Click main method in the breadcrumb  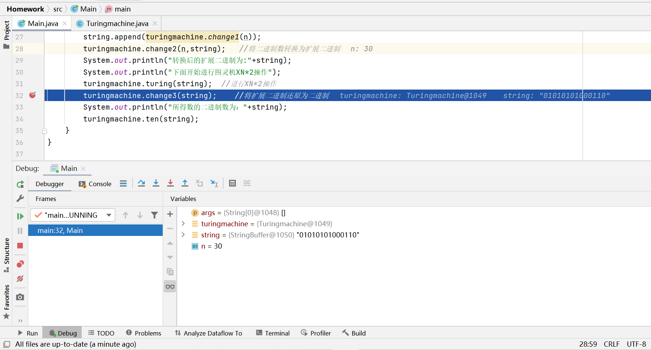pyautogui.click(x=118, y=9)
